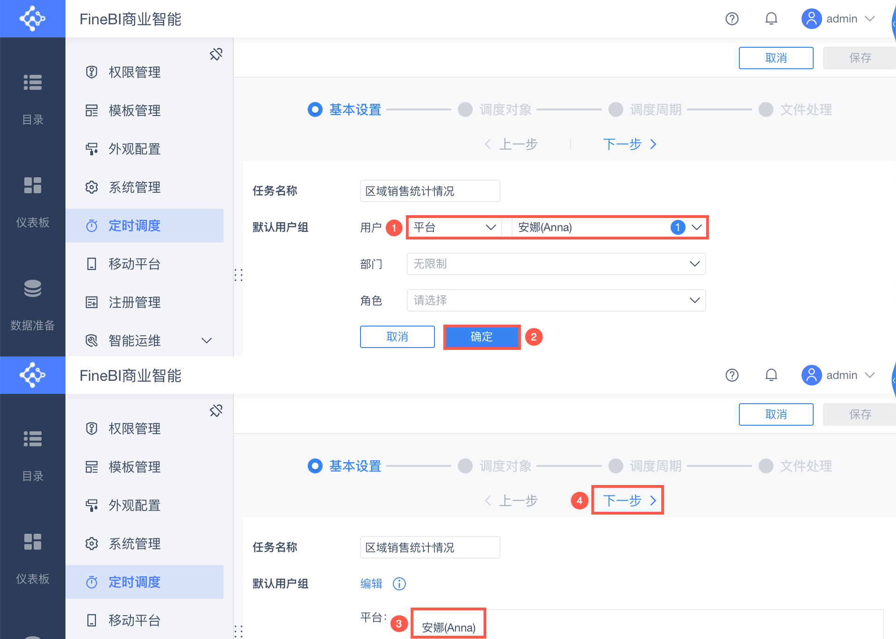Image resolution: width=896 pixels, height=639 pixels.
Task: Select the 调度对象 step circle, upper screenshot
Action: tap(465, 109)
